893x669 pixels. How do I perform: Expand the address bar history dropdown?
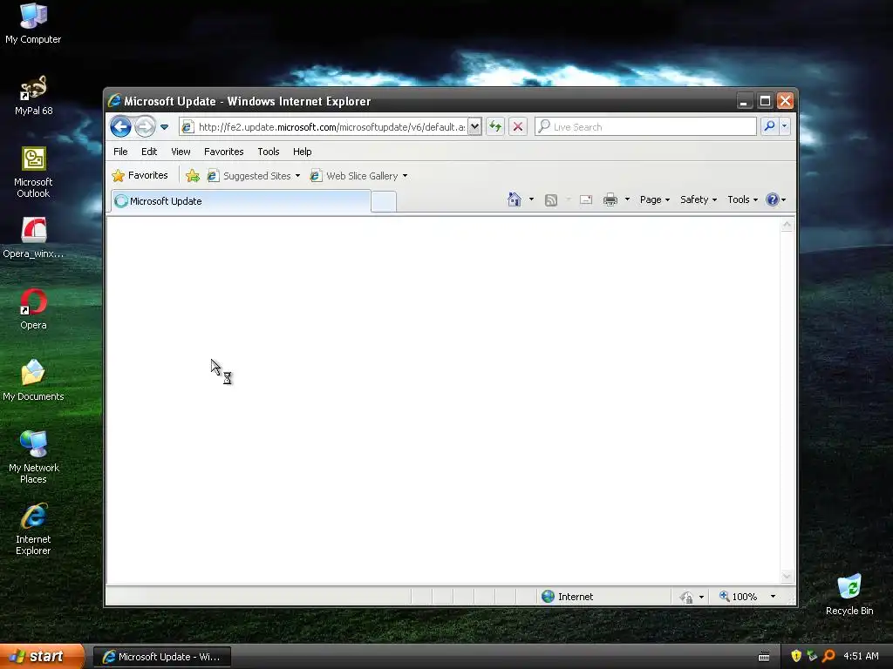[x=474, y=127]
